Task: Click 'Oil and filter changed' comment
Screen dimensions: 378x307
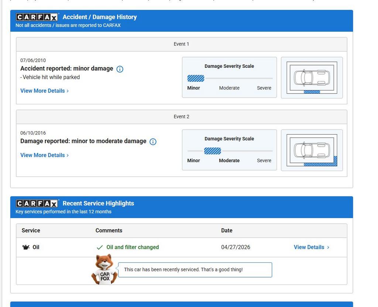Action: pyautogui.click(x=133, y=247)
